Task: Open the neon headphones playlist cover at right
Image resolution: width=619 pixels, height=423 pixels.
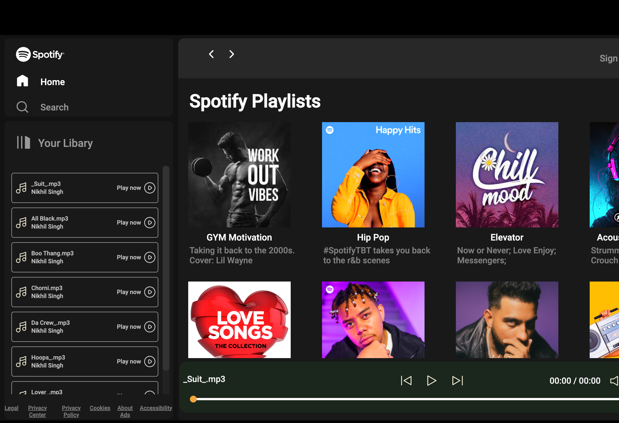Action: (604, 174)
